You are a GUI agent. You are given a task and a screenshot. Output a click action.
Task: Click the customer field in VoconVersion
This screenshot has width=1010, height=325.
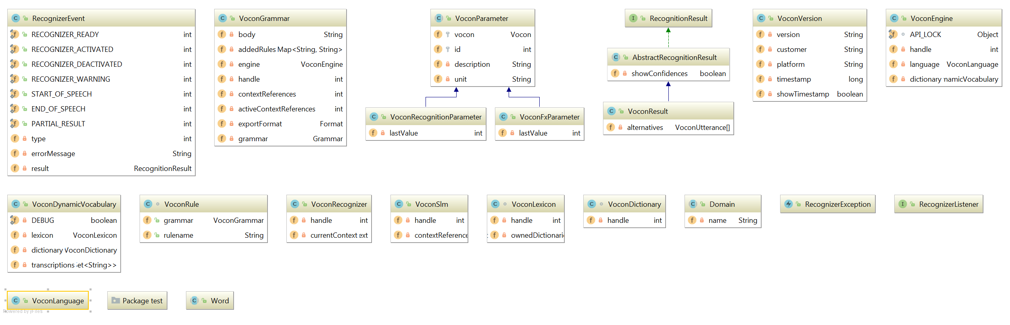pyautogui.click(x=810, y=49)
